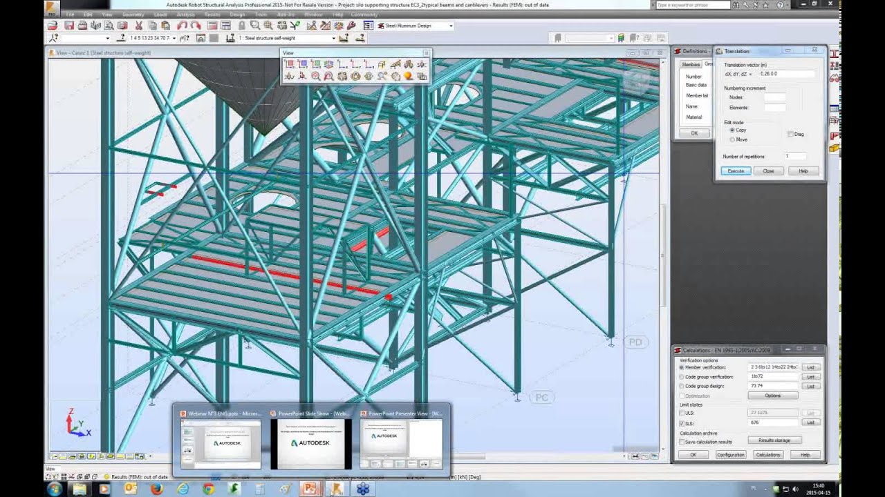Tick Save calculation results checkbox
This screenshot has width=885, height=497.
pyautogui.click(x=682, y=442)
